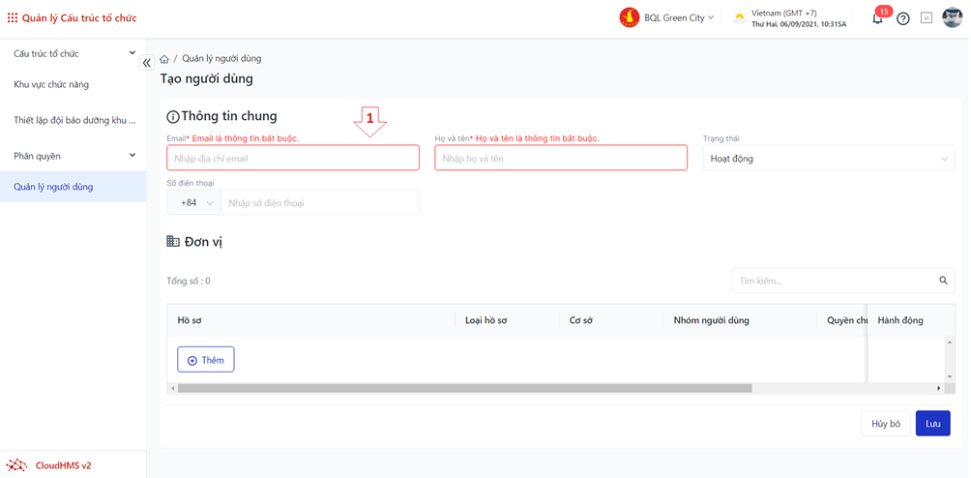This screenshot has height=478, width=971.
Task: Click scrollbar right arrow of table
Action: coord(939,388)
